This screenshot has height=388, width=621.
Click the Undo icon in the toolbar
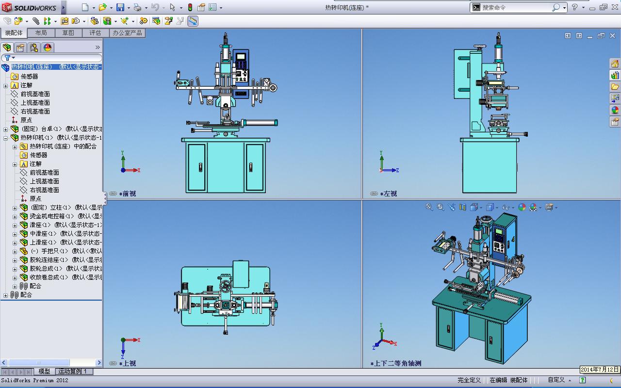tap(155, 7)
